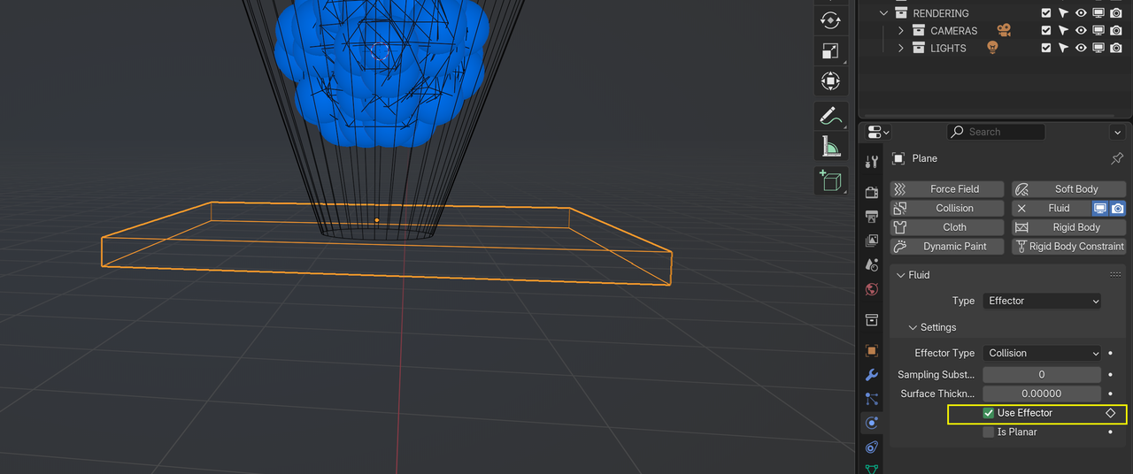This screenshot has width=1133, height=474.
Task: Open the World properties tab
Action: [872, 289]
